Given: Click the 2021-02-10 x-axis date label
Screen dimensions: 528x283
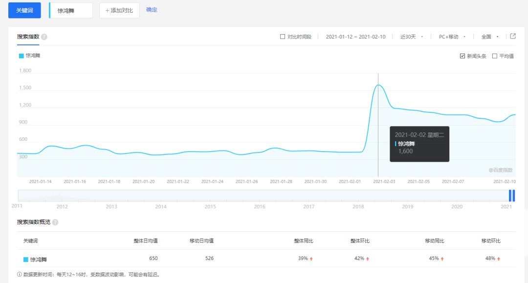Looking at the screenshot, I should tap(505, 181).
